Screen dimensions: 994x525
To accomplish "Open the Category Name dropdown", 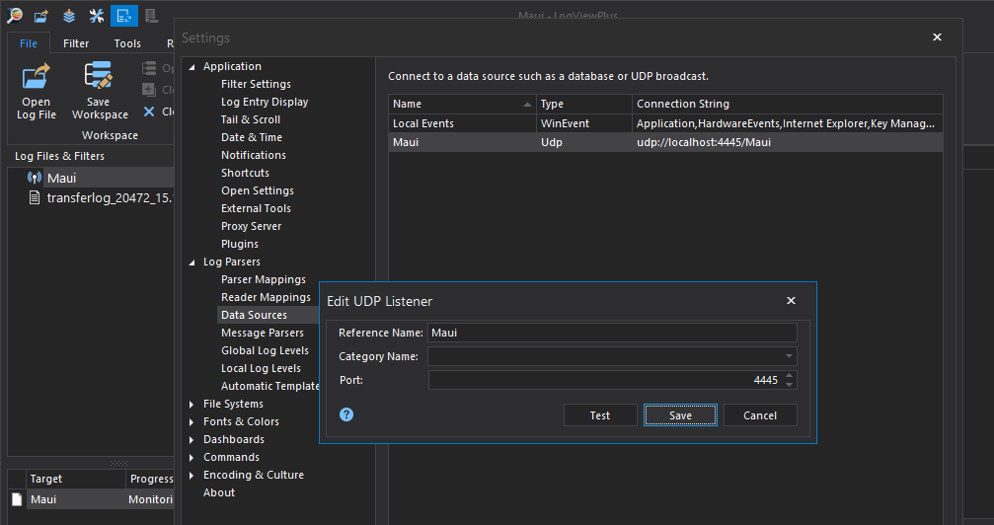I will tap(789, 356).
